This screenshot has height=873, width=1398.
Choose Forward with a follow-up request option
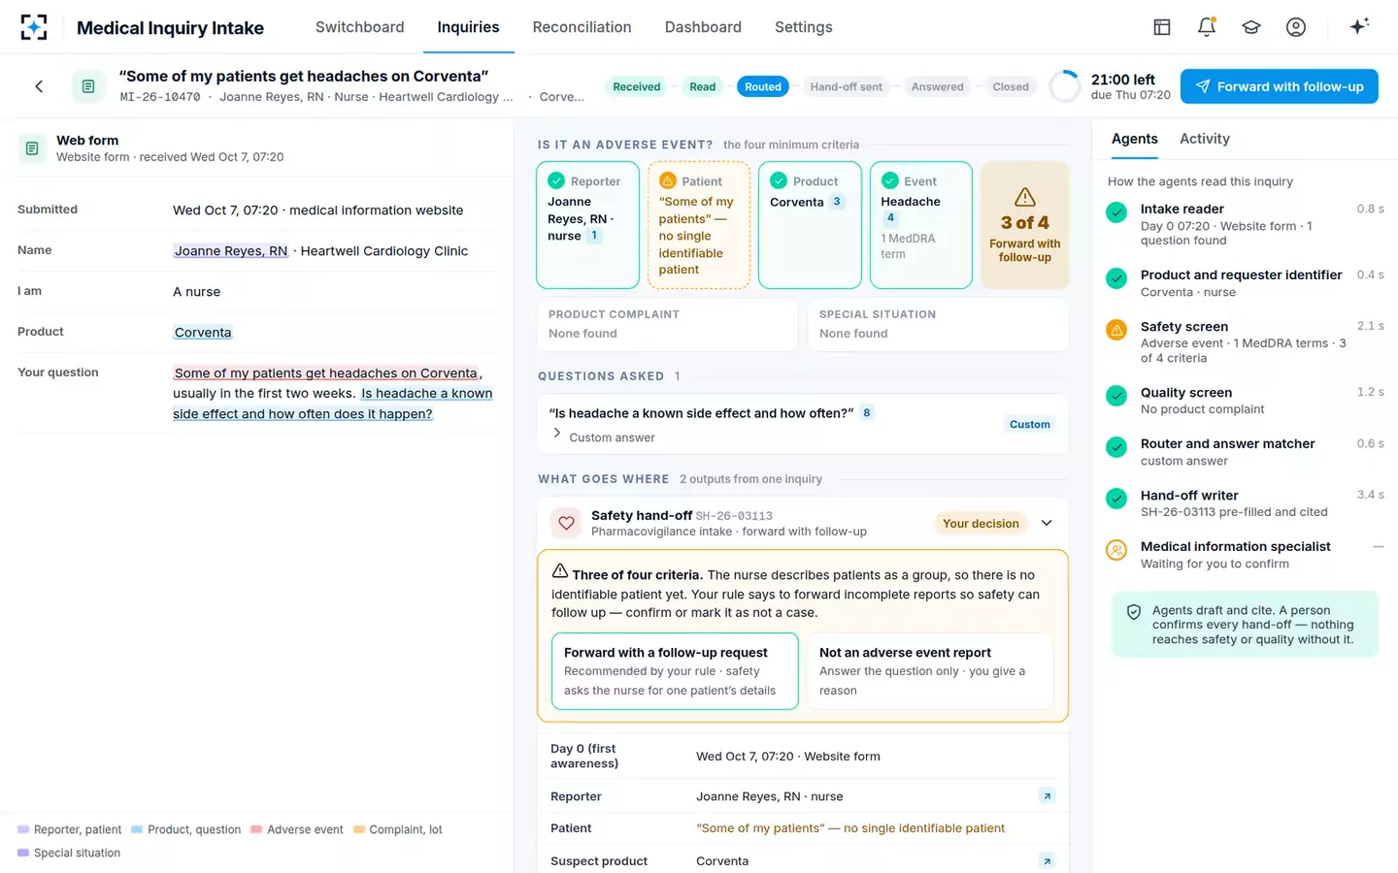pos(675,671)
